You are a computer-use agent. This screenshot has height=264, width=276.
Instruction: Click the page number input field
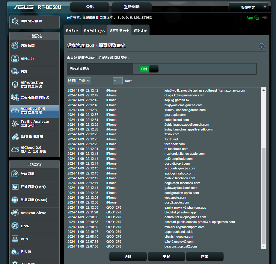[117, 81]
